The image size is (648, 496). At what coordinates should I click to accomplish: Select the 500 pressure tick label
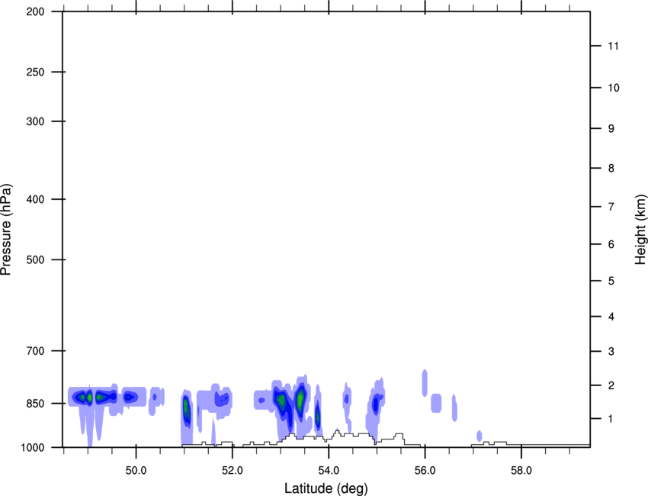point(35,259)
